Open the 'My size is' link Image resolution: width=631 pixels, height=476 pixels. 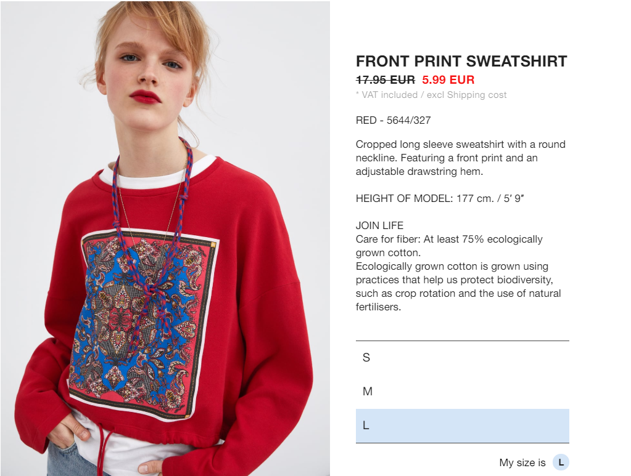[x=522, y=462]
